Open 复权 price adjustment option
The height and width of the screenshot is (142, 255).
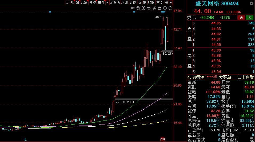point(133,3)
